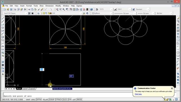Toggle OSNAP in status bar

[x=52, y=99]
